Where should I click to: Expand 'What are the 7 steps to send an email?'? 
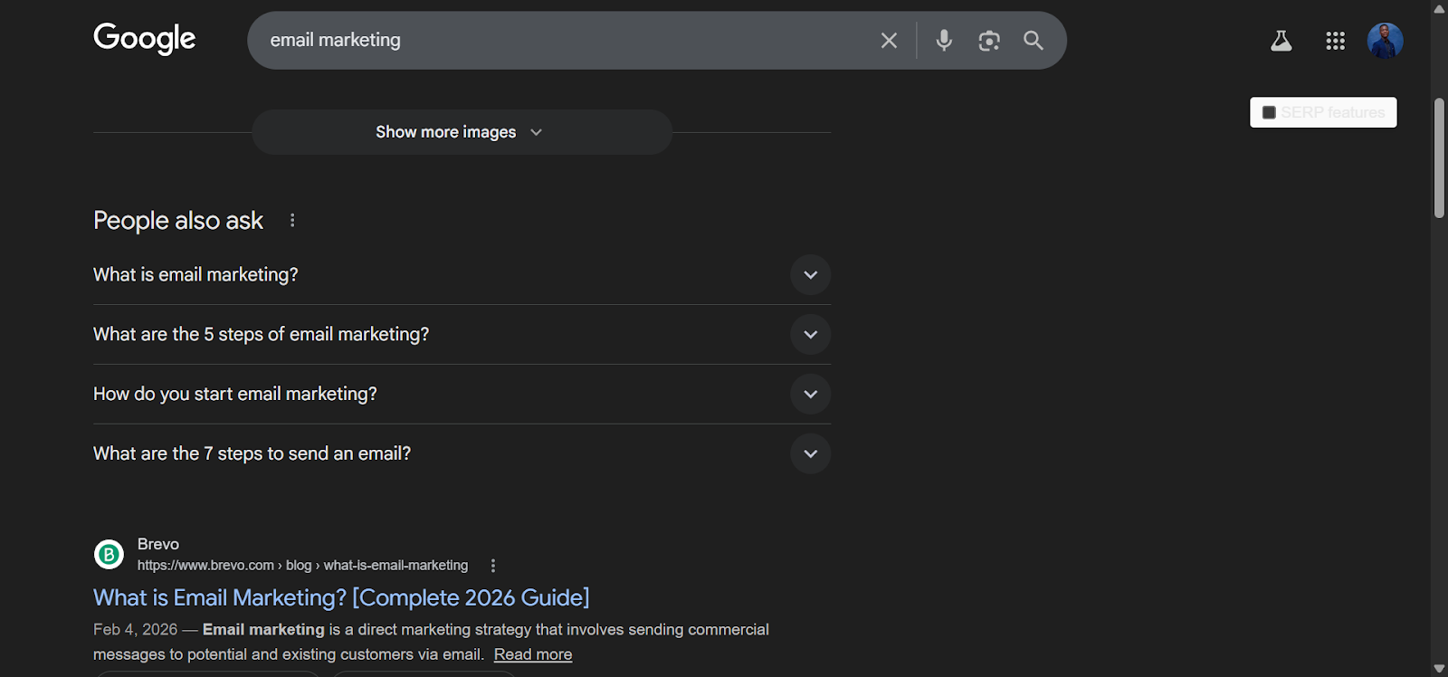[x=810, y=453]
